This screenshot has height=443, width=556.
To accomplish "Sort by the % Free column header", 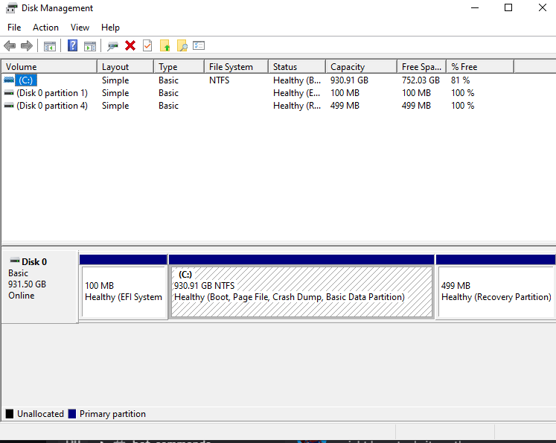I will [480, 67].
